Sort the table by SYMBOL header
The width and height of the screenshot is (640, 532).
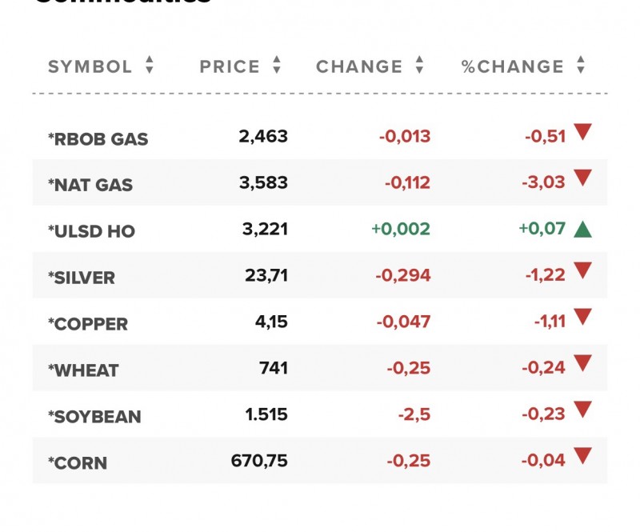[90, 66]
